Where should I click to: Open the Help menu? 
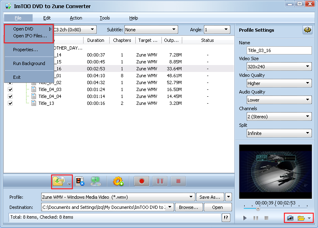click(x=133, y=18)
